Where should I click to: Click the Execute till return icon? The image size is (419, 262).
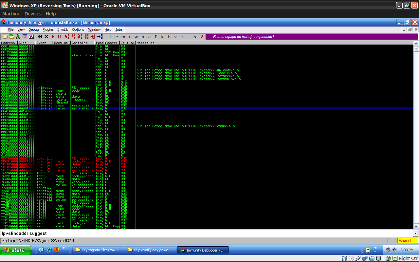pos(93,37)
